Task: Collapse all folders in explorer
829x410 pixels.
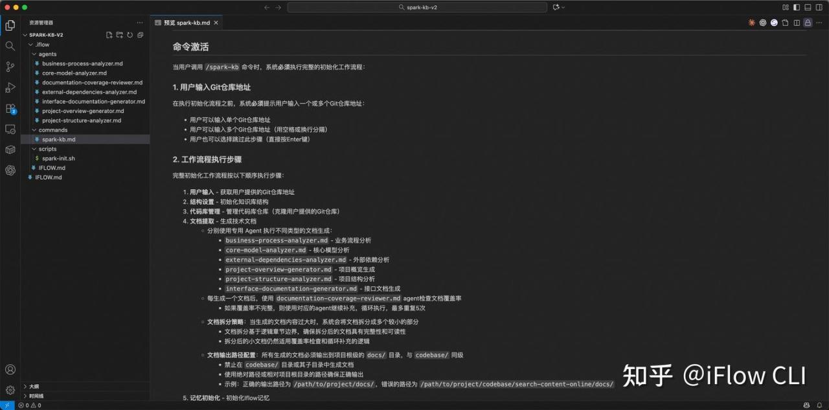Action: 140,35
